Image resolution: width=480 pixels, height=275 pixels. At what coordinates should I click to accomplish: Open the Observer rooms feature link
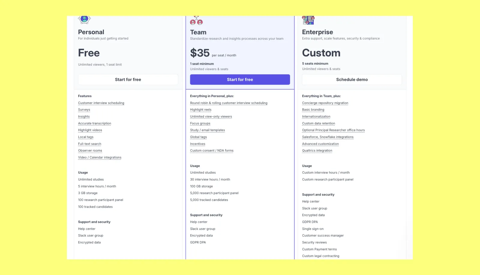[90, 151]
